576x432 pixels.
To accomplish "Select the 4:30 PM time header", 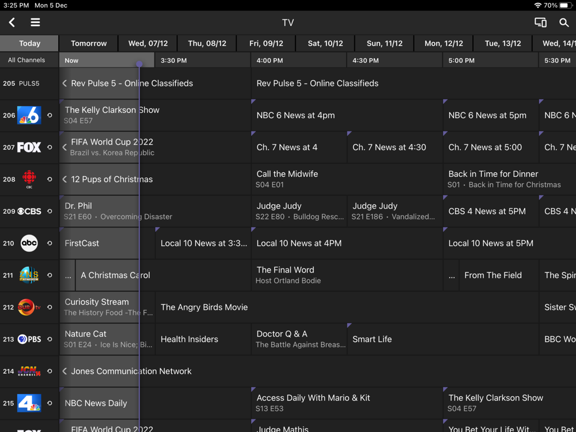I will 395,60.
